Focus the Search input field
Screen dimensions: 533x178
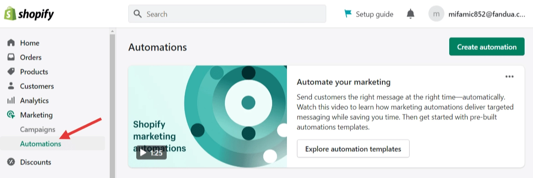coord(227,14)
